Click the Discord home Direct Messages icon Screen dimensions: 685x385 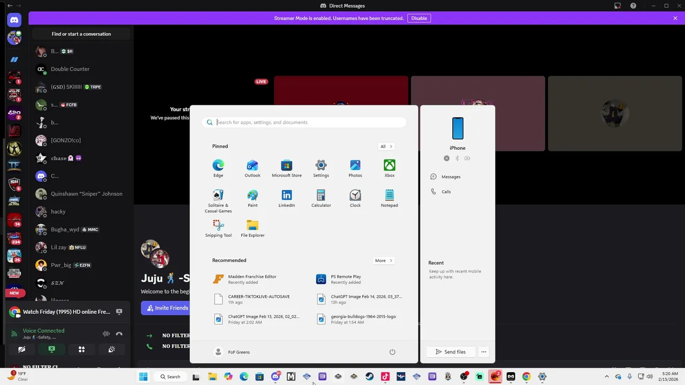pos(14,20)
